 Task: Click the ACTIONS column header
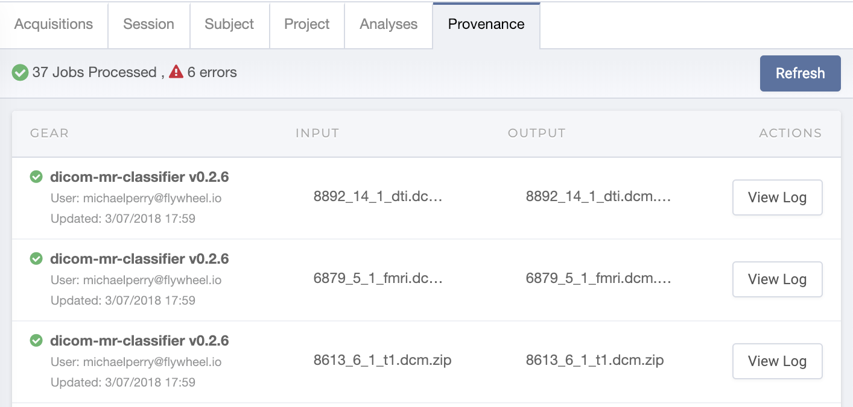pos(790,133)
